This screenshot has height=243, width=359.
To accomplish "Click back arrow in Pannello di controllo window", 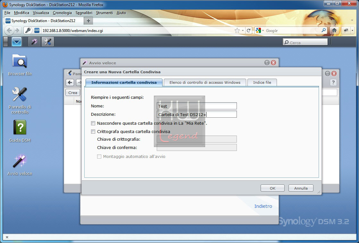I will [70, 82].
